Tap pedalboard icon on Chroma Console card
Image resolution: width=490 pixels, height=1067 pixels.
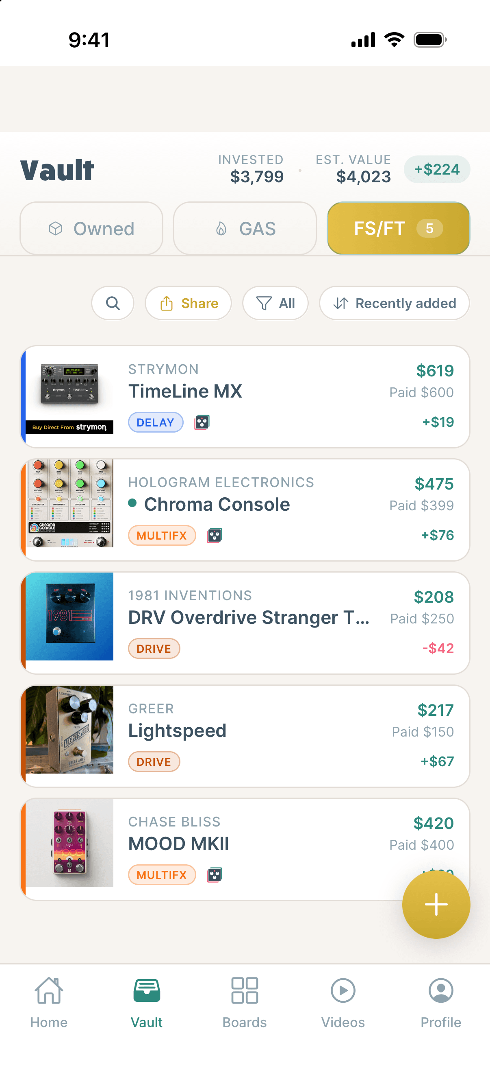click(x=214, y=535)
